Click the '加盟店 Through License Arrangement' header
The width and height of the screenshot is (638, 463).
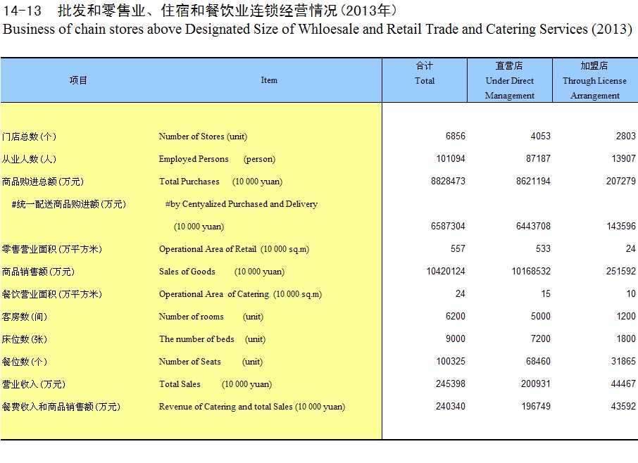click(x=594, y=80)
